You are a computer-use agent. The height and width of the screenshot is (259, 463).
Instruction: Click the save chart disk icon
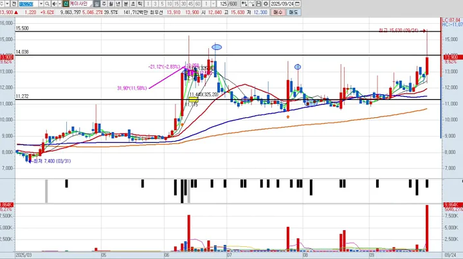coord(259,4)
